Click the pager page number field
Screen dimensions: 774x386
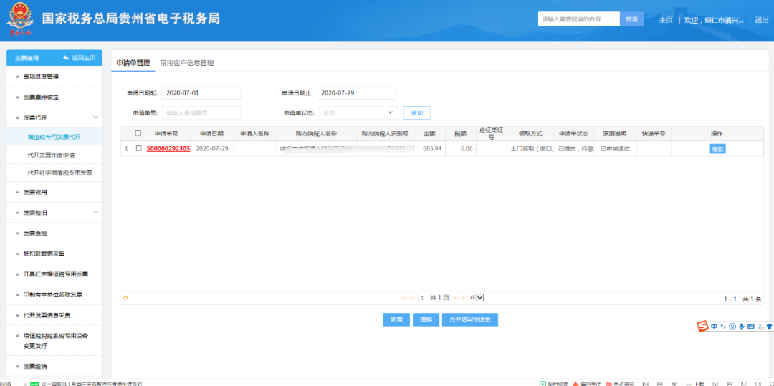click(x=423, y=298)
